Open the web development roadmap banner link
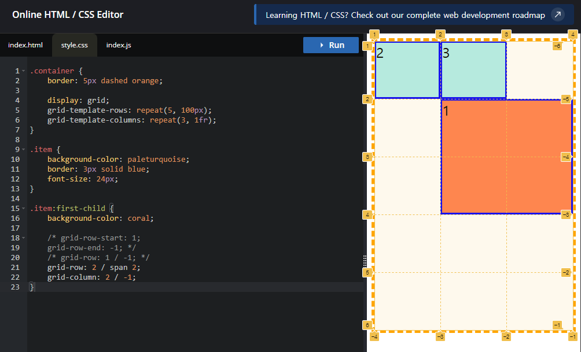 pos(414,15)
